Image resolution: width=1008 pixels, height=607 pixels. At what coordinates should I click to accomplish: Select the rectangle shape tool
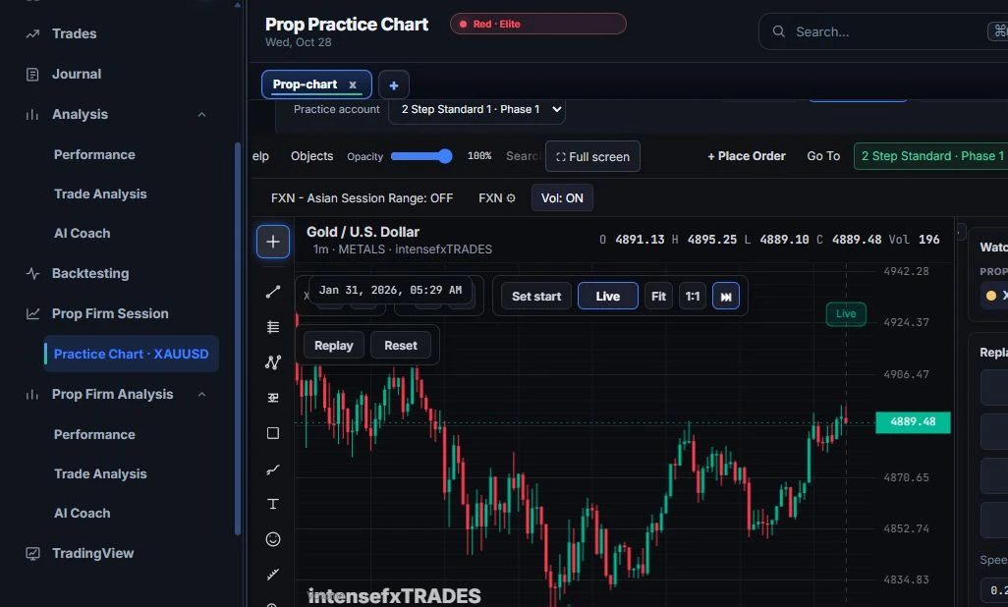(x=273, y=433)
